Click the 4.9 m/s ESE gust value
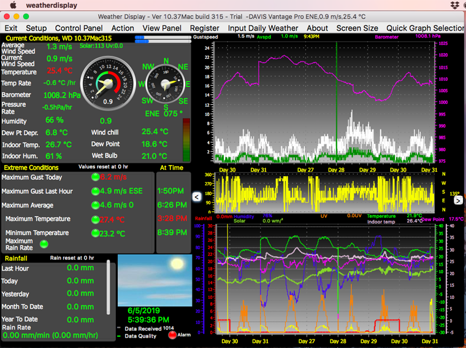Screen dimensions: 466x348 click(x=121, y=191)
